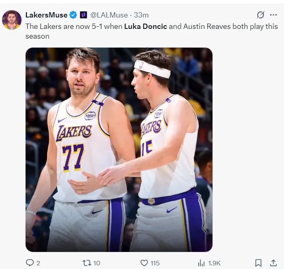
Task: Click the 10 reposts count
Action: (x=97, y=263)
